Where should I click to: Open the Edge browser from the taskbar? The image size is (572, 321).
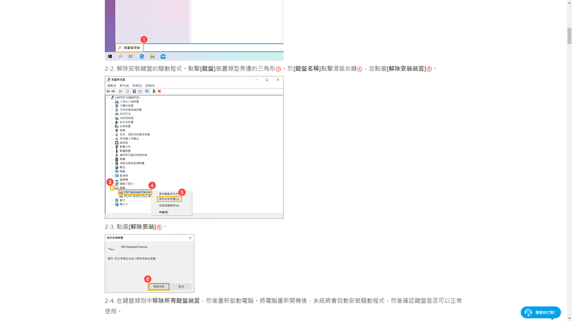(x=142, y=57)
